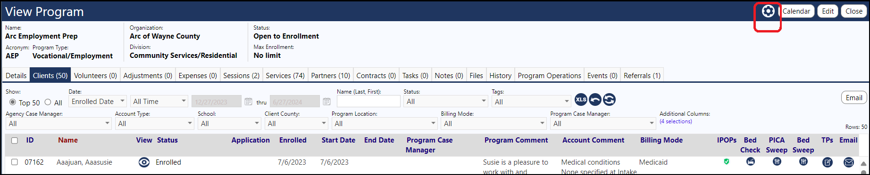Click the envelope email icon in first row
The width and height of the screenshot is (870, 175).
848,162
